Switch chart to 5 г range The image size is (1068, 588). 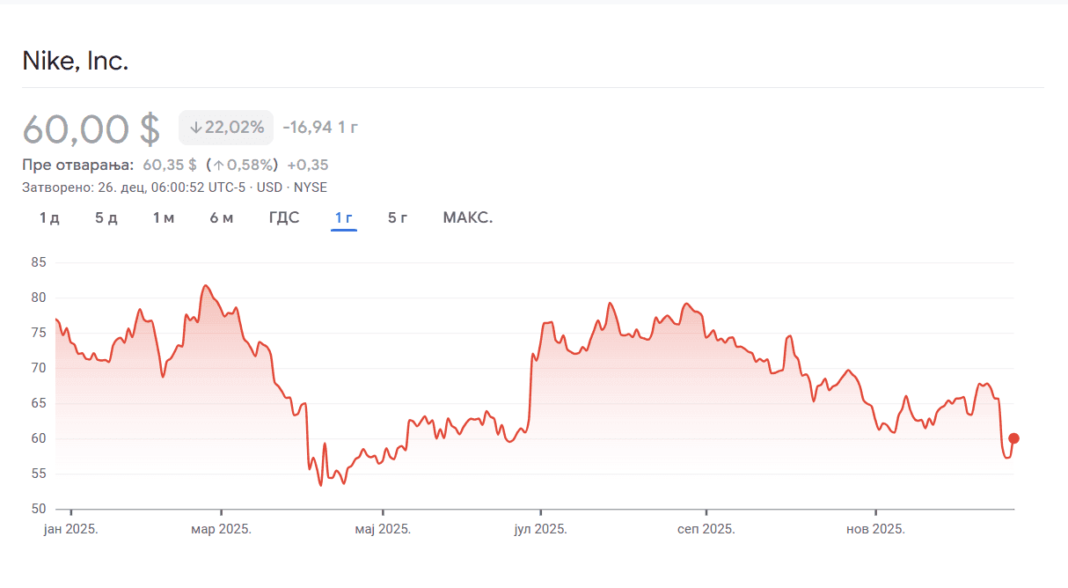coord(398,218)
